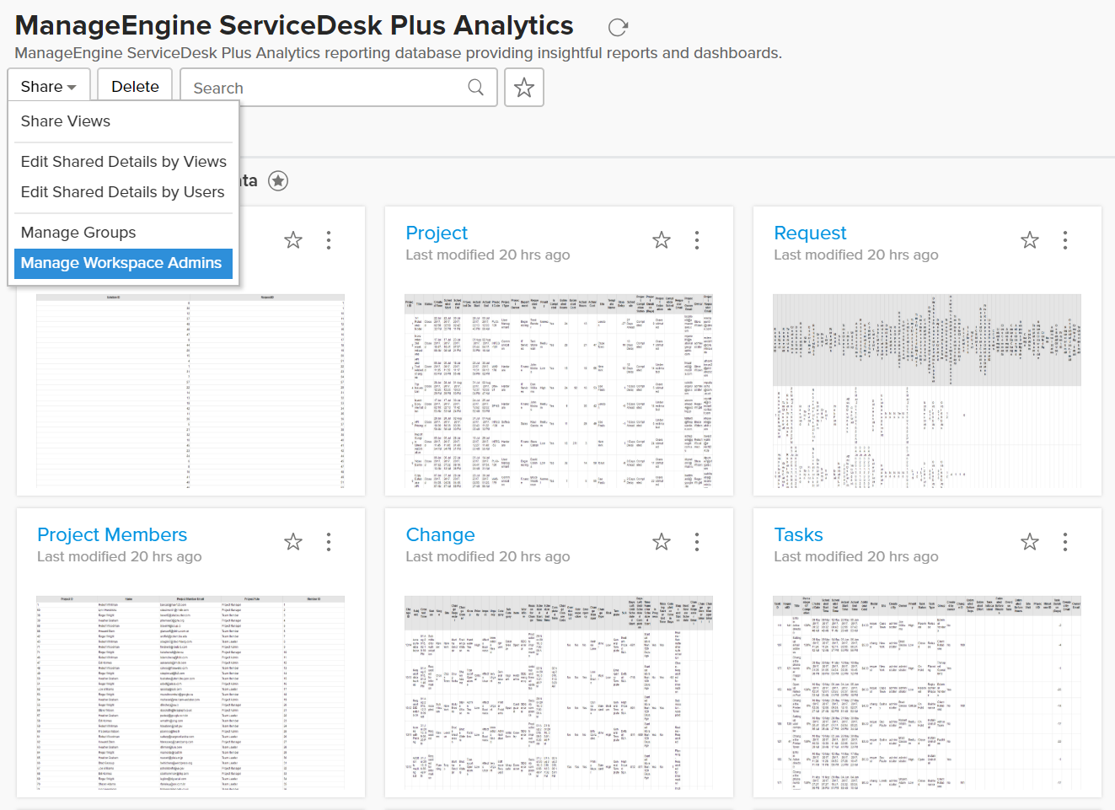Viewport: 1115px width, 810px height.
Task: Star the Change view card
Action: (x=662, y=542)
